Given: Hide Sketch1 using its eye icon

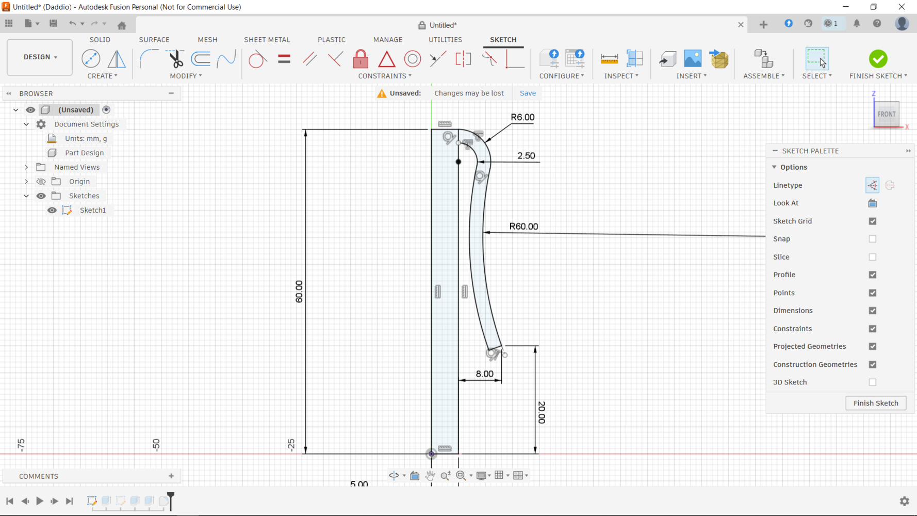Looking at the screenshot, I should [52, 210].
